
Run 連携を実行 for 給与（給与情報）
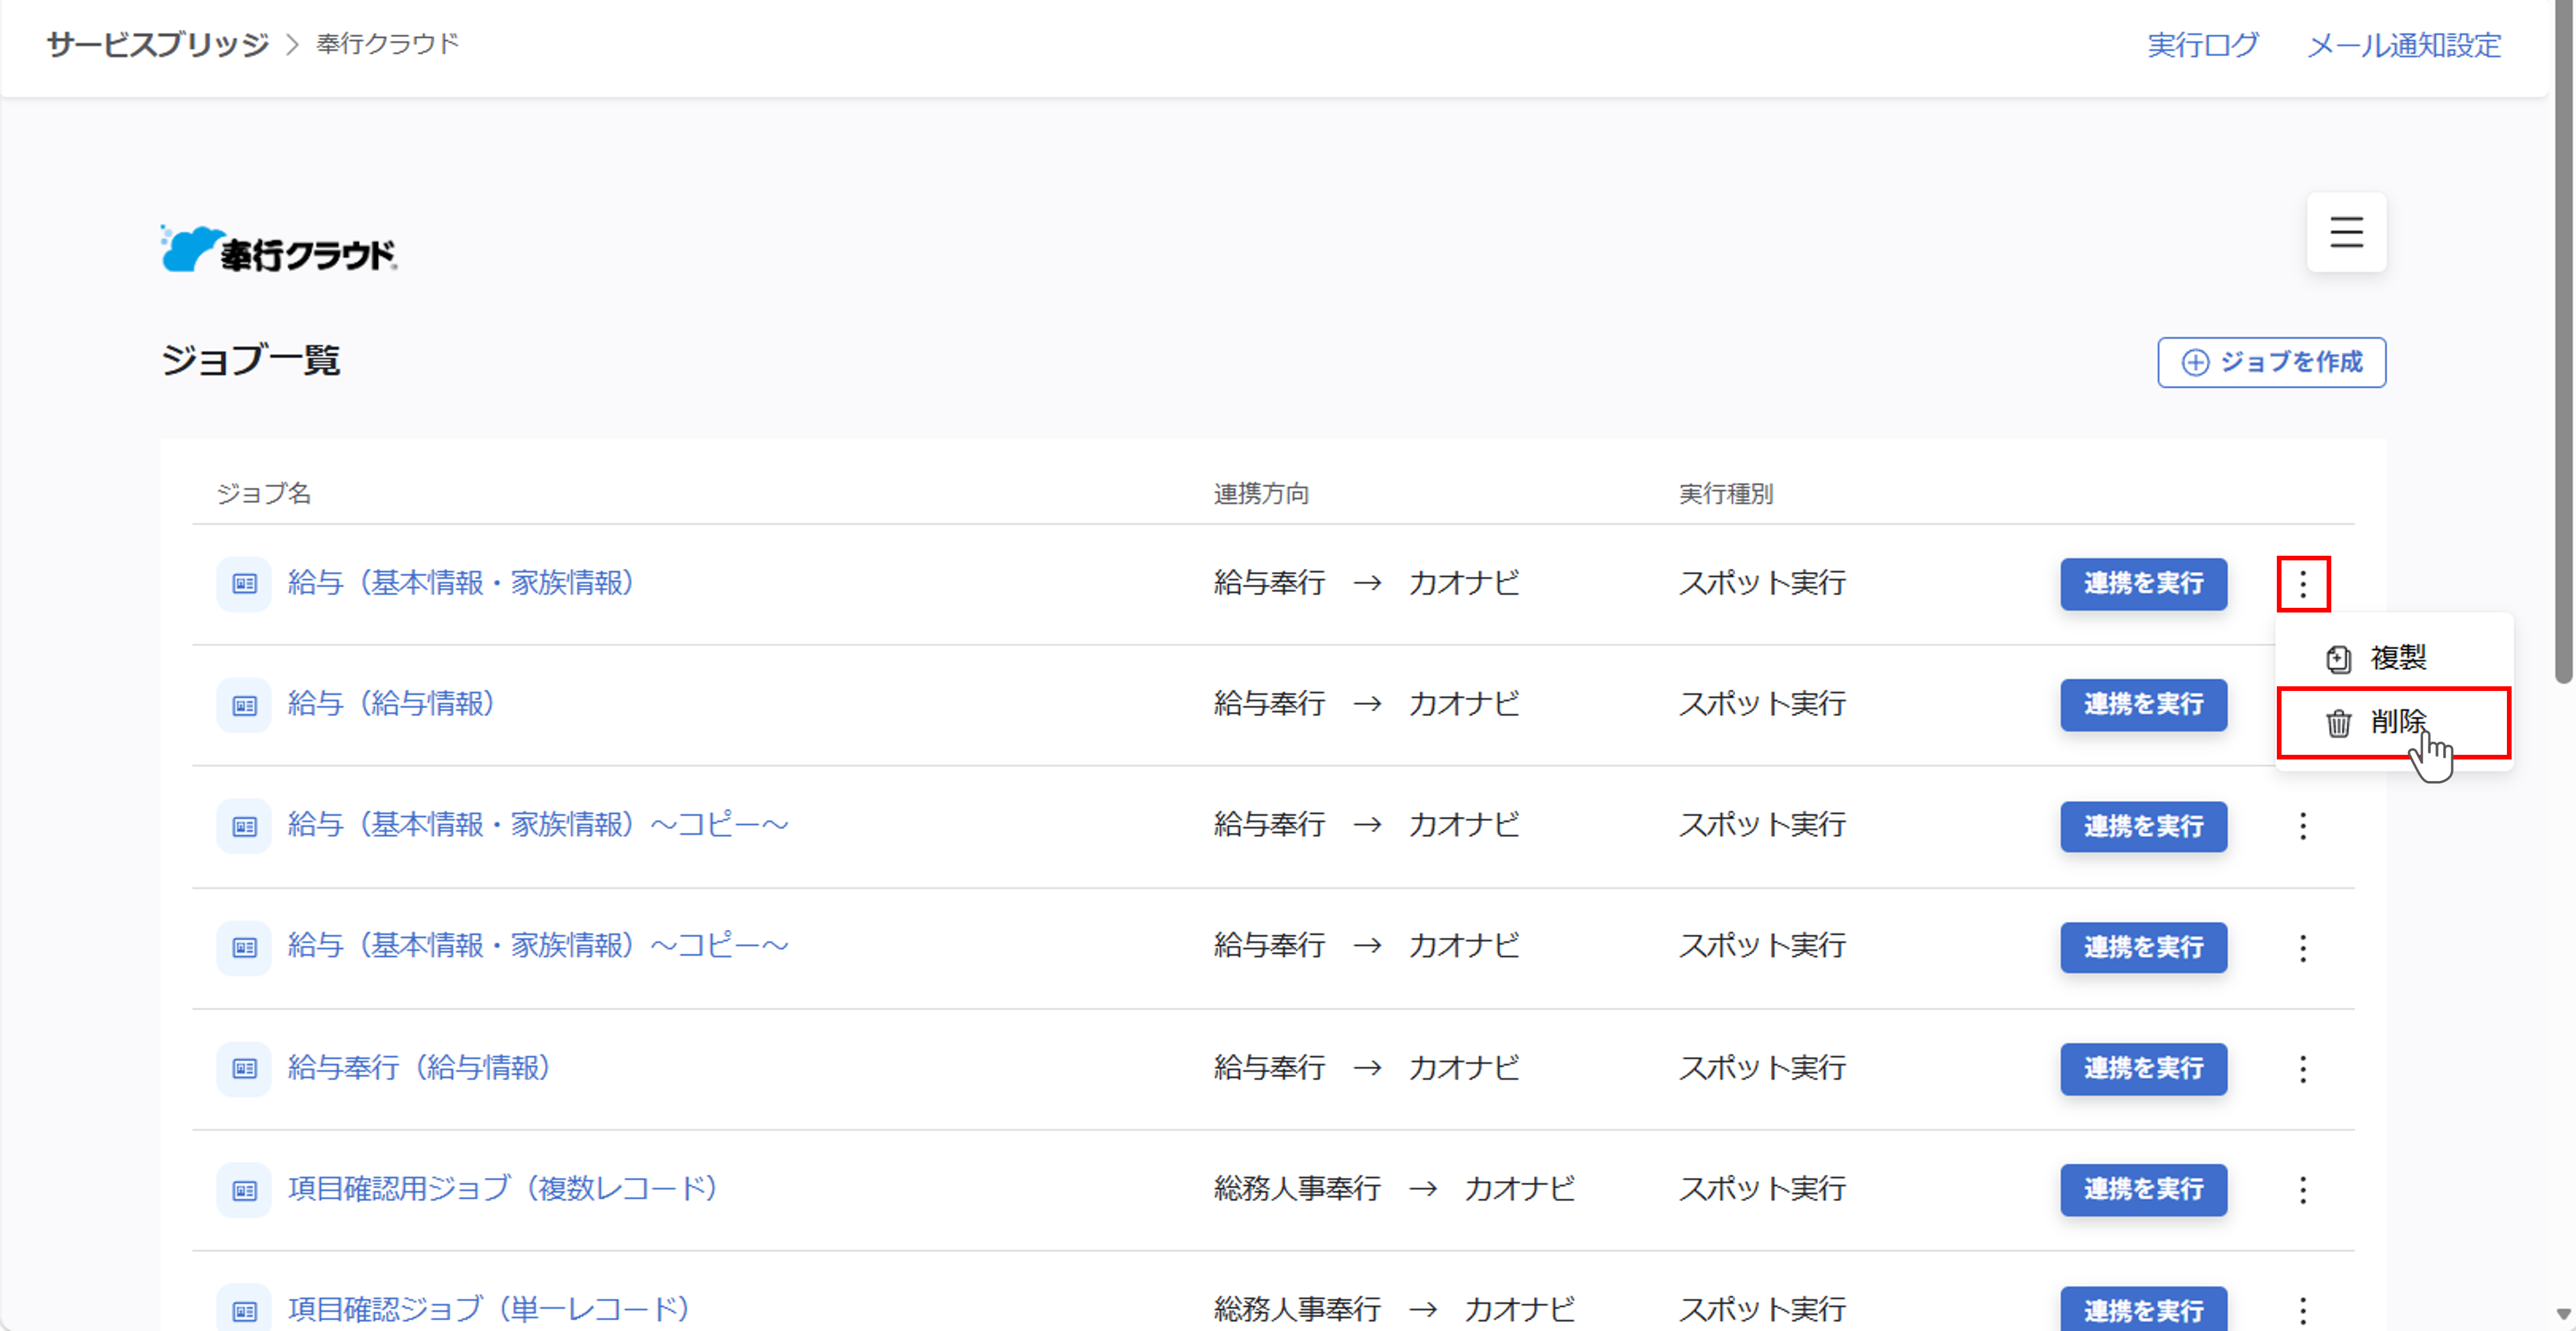point(2143,705)
